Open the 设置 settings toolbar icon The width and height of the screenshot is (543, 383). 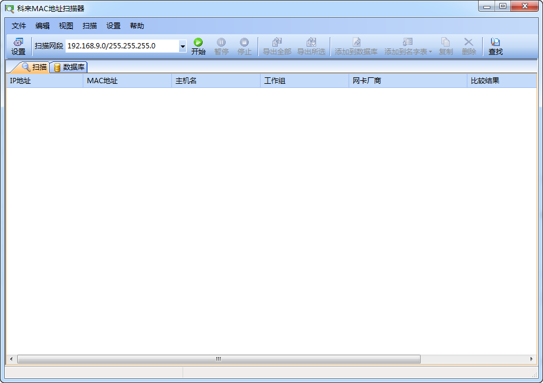(18, 46)
